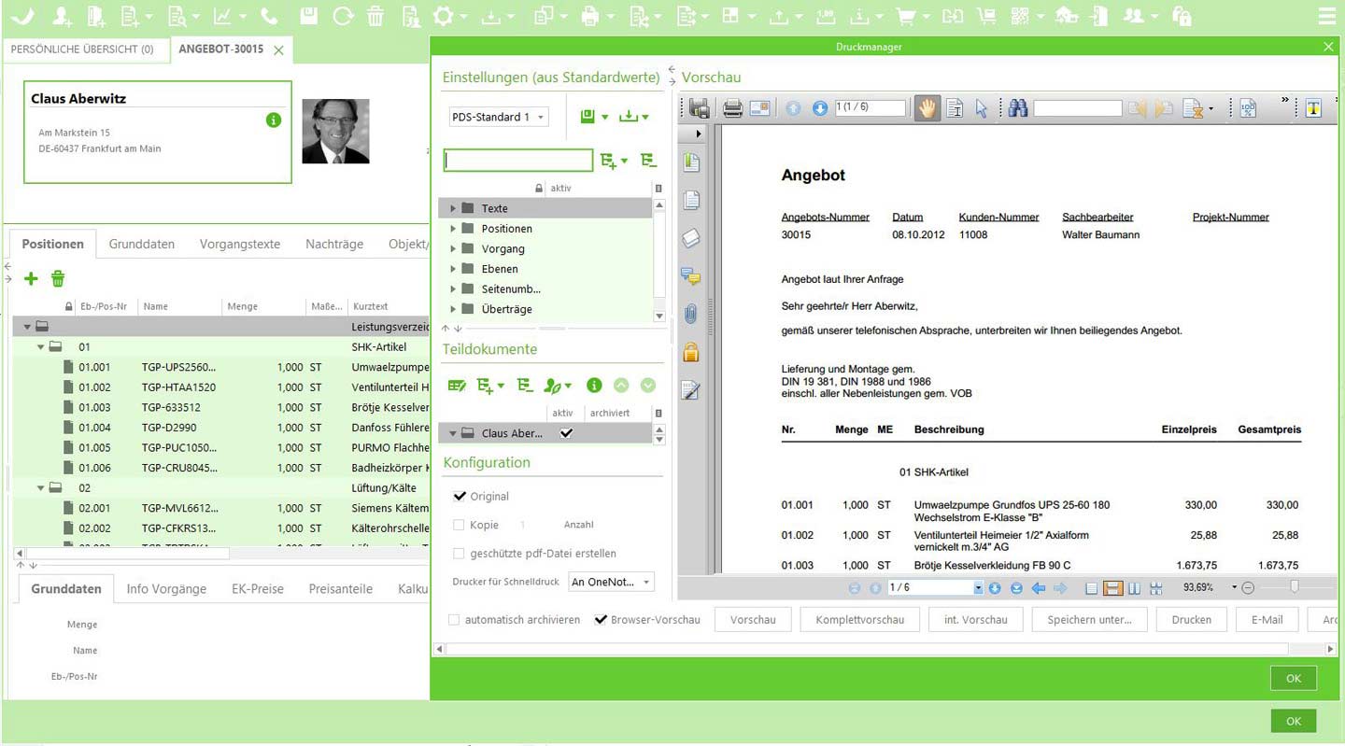Screen dimensions: 1345x746
Task: Click the QR code icon in top toolbar
Action: click(1020, 16)
